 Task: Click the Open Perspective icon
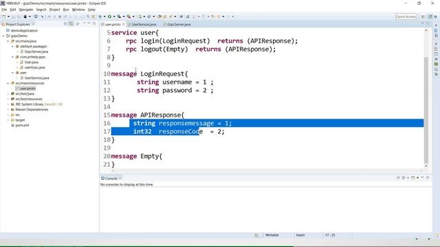click(x=423, y=16)
